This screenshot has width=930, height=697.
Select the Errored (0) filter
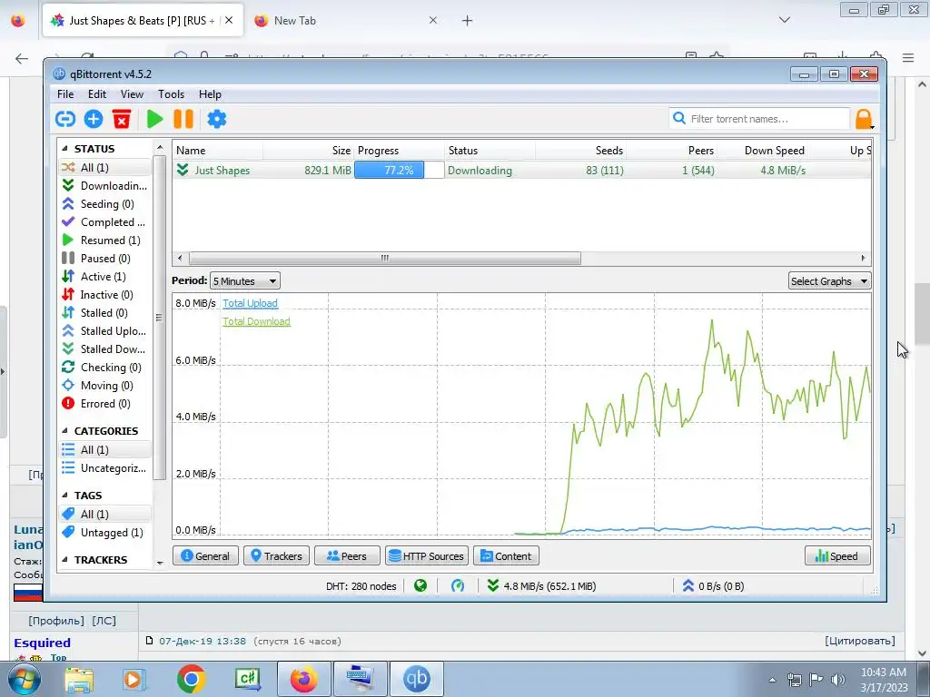coord(105,404)
